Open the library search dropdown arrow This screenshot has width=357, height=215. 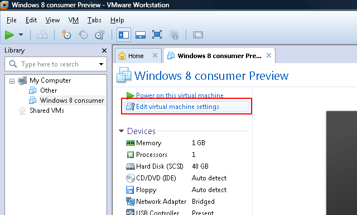[x=102, y=64]
